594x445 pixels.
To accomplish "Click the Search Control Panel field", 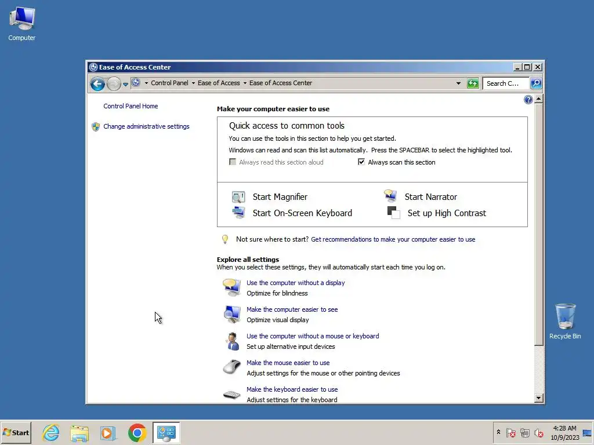I will point(506,83).
